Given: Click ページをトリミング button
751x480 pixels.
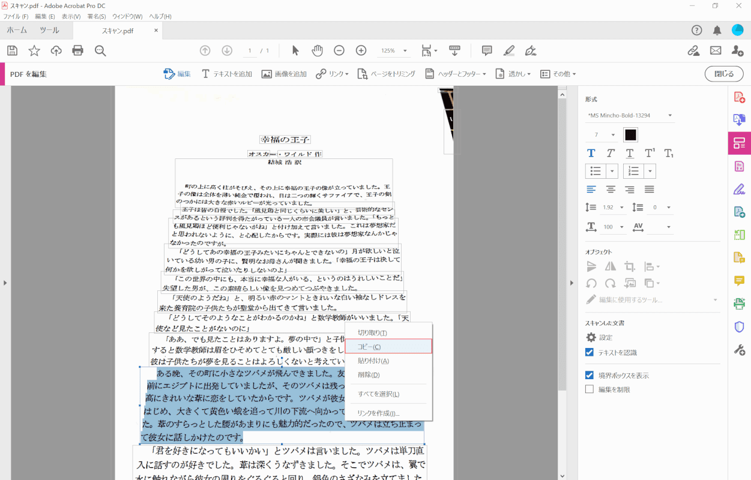Looking at the screenshot, I should click(387, 74).
